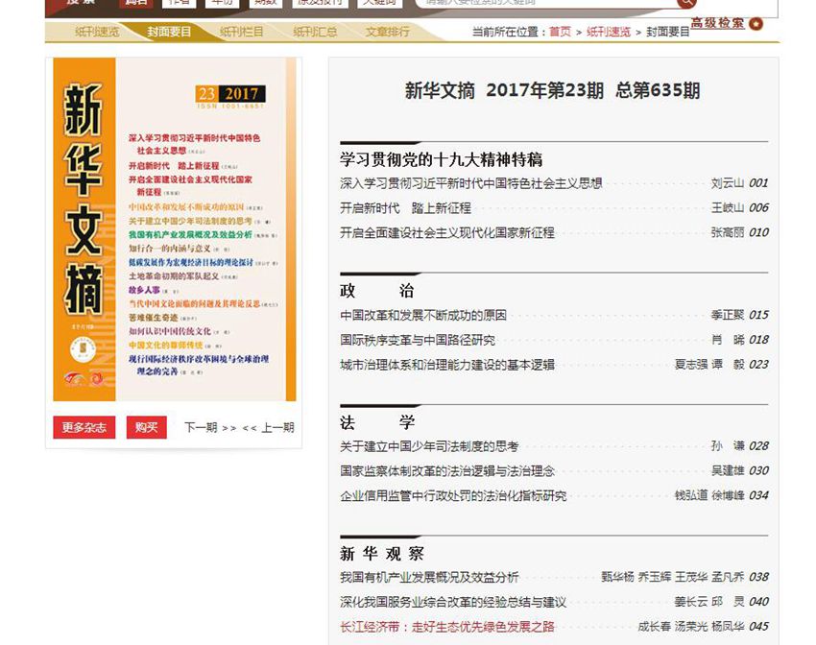816x645 pixels.
Task: Open article 国家监察体制改革的法治逻辑与法治理念
Action: tap(447, 471)
